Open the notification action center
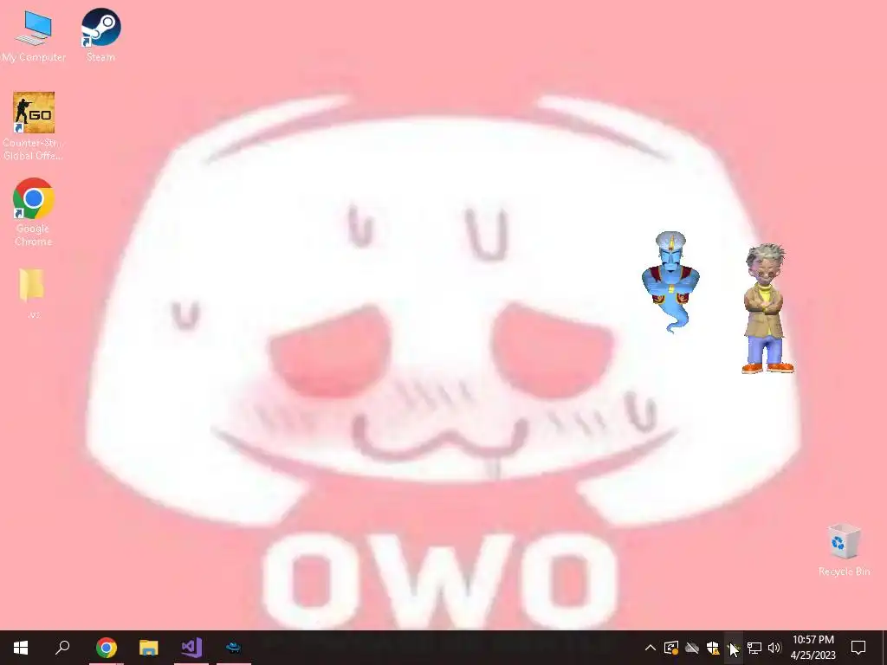Viewport: 887px width, 665px height. (858, 648)
